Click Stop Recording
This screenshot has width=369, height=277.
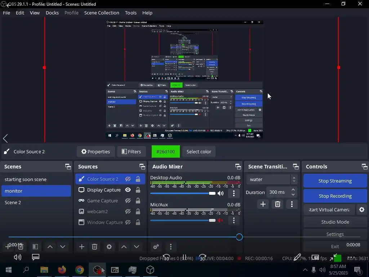pos(335,196)
